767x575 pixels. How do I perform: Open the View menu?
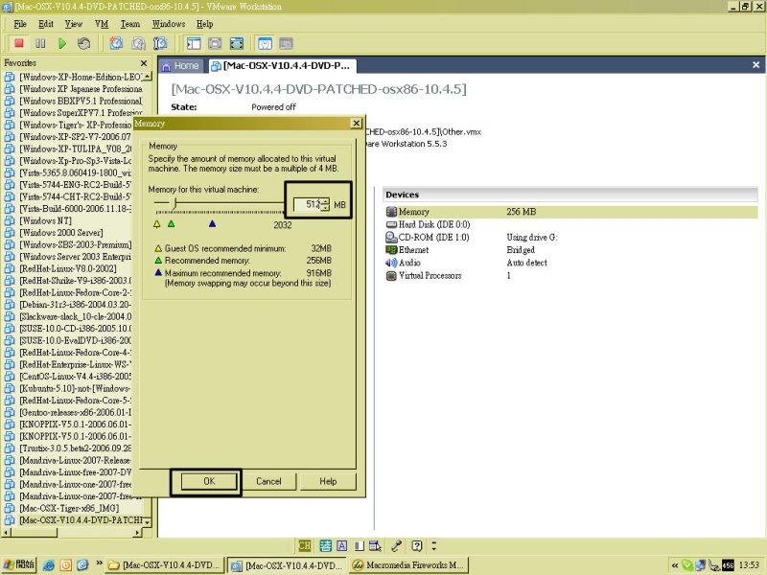[x=74, y=24]
